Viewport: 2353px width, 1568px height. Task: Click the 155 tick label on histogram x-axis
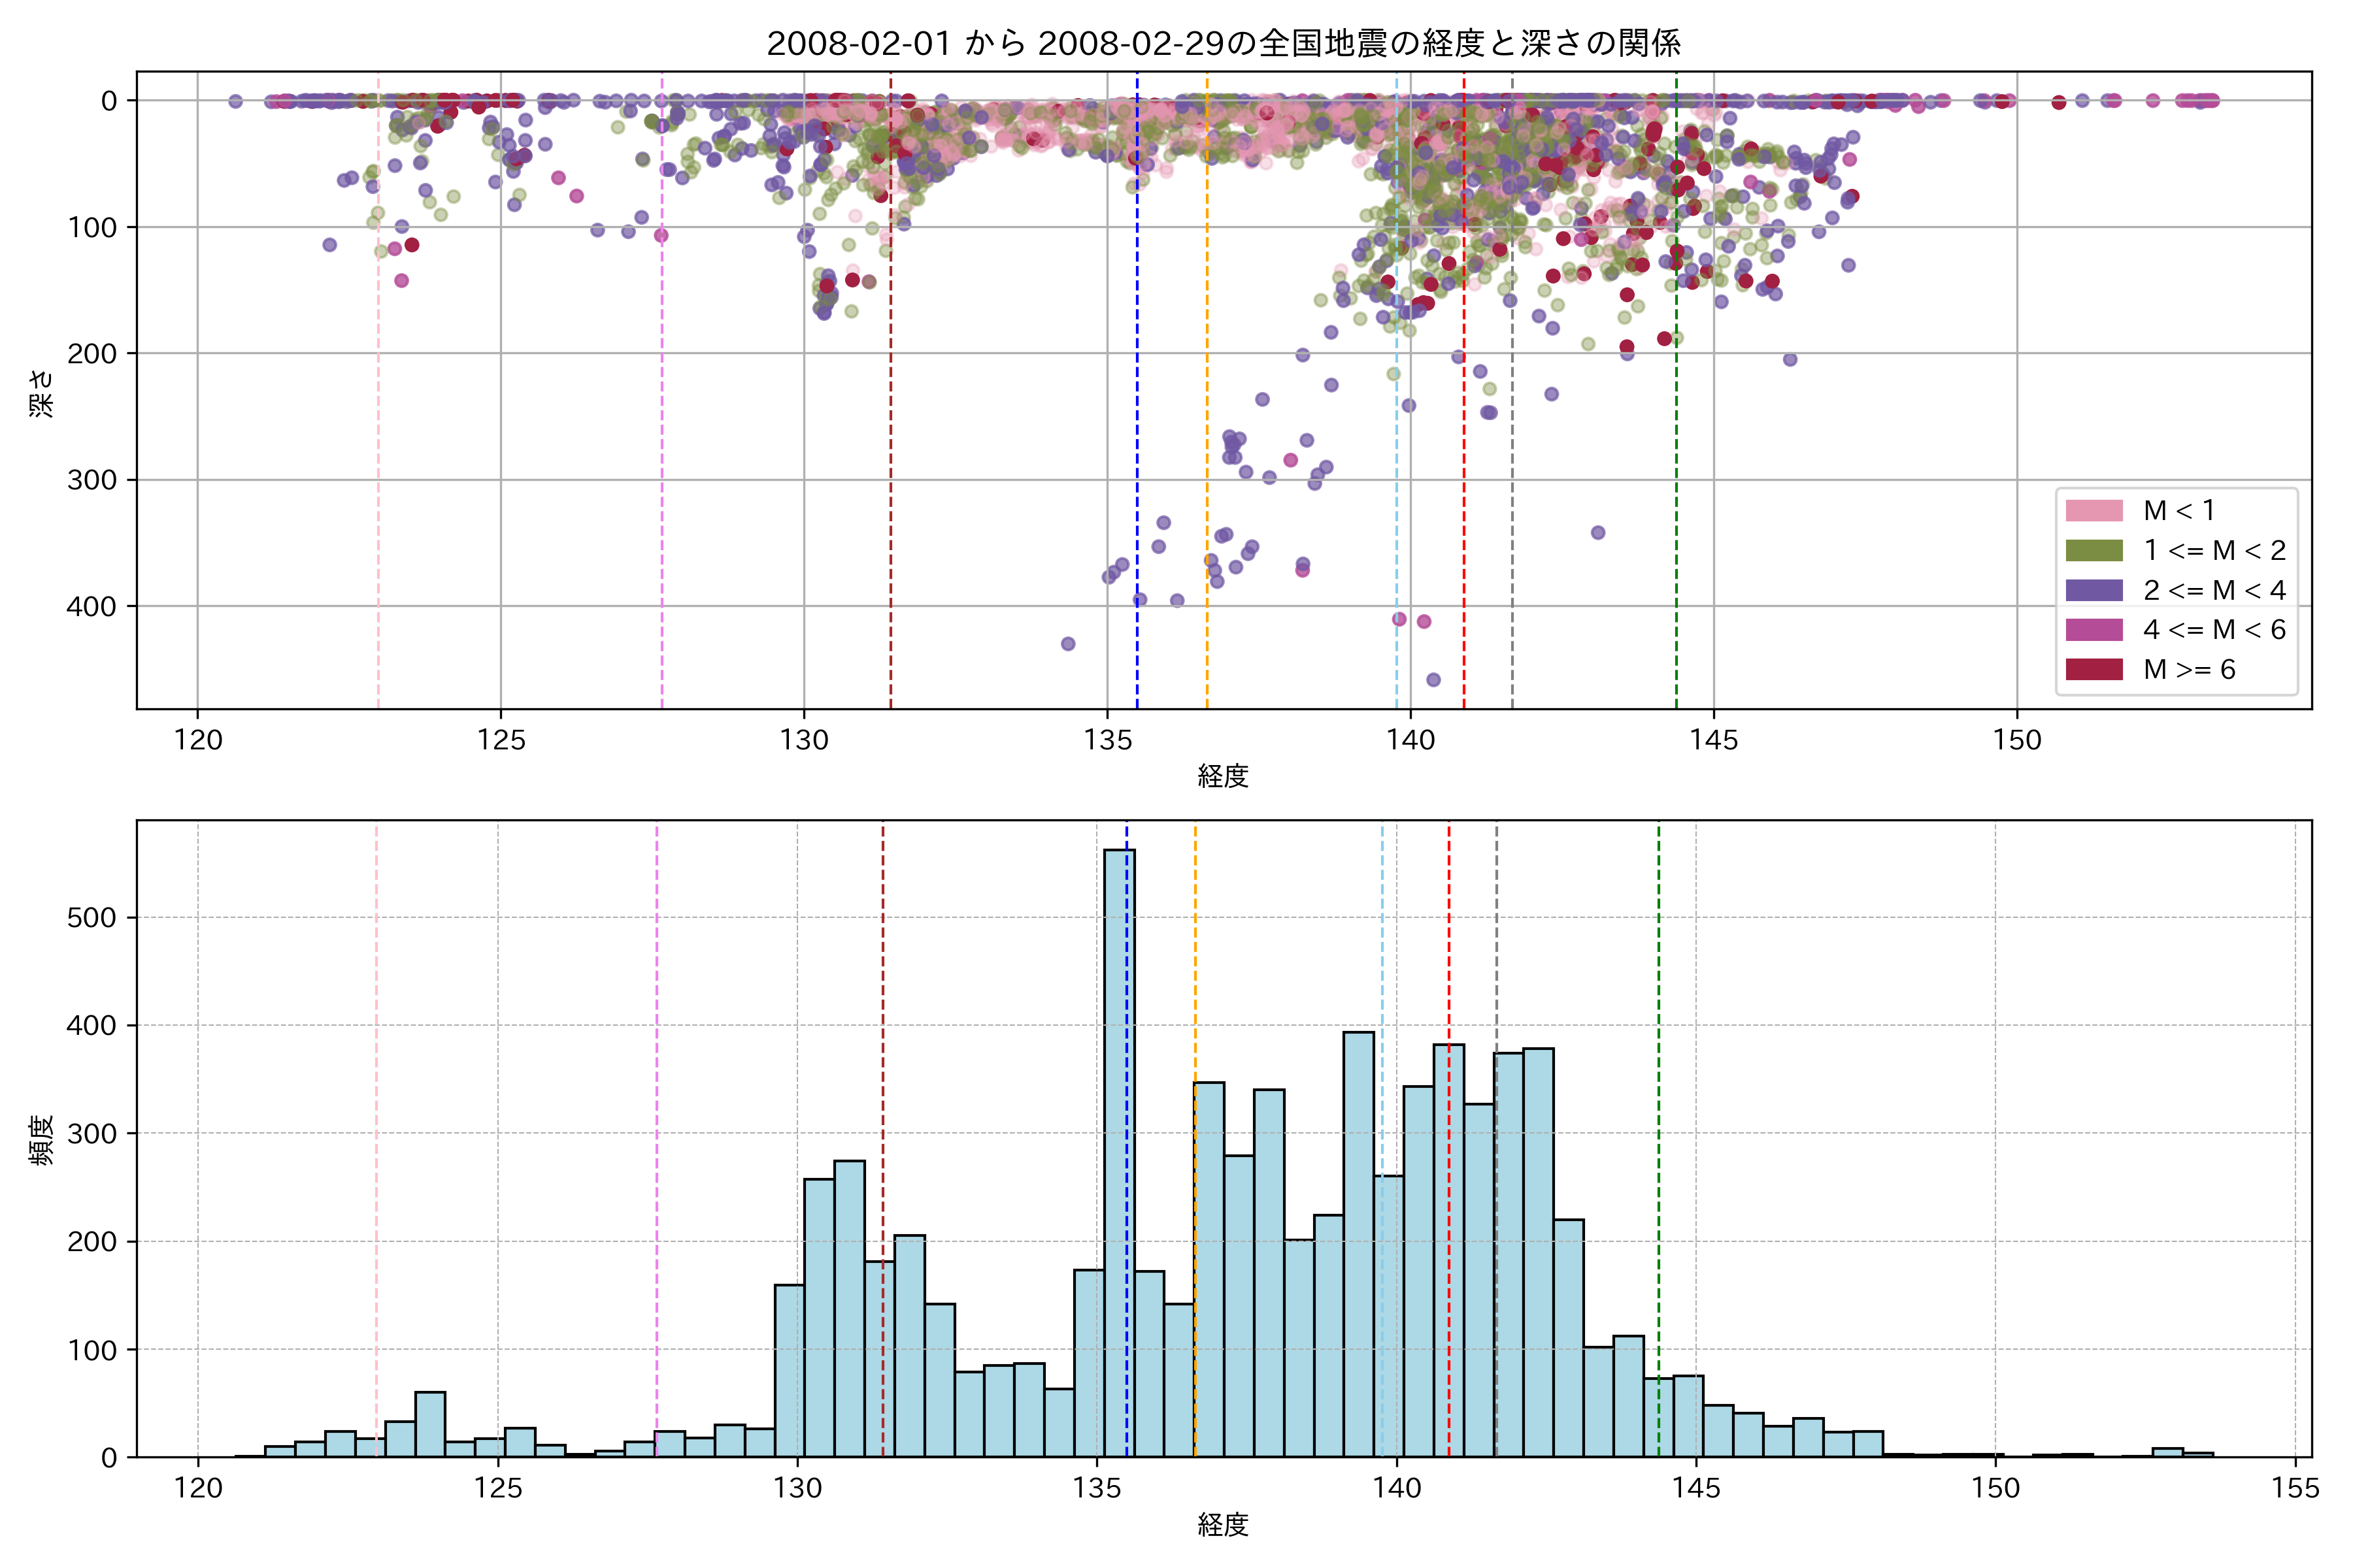(2295, 1488)
